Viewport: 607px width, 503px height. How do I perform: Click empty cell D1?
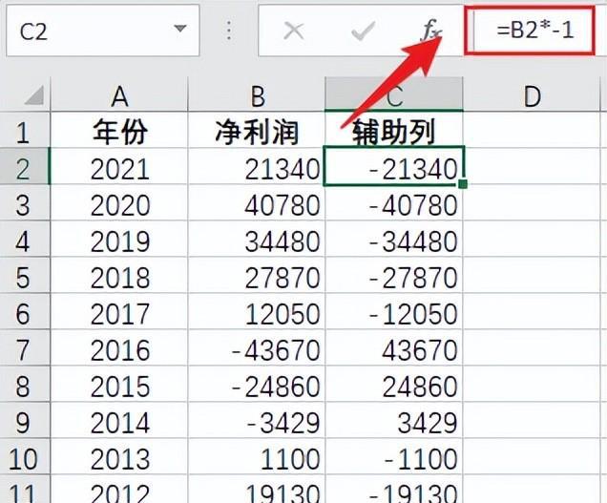click(x=532, y=130)
